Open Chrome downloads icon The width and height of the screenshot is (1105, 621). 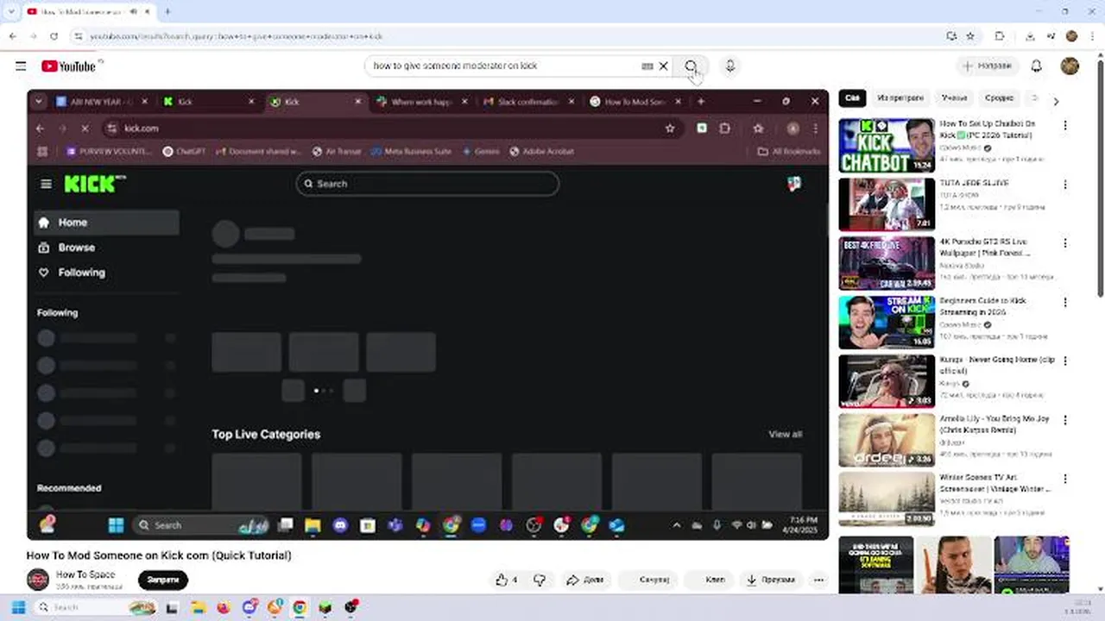[x=1030, y=36]
